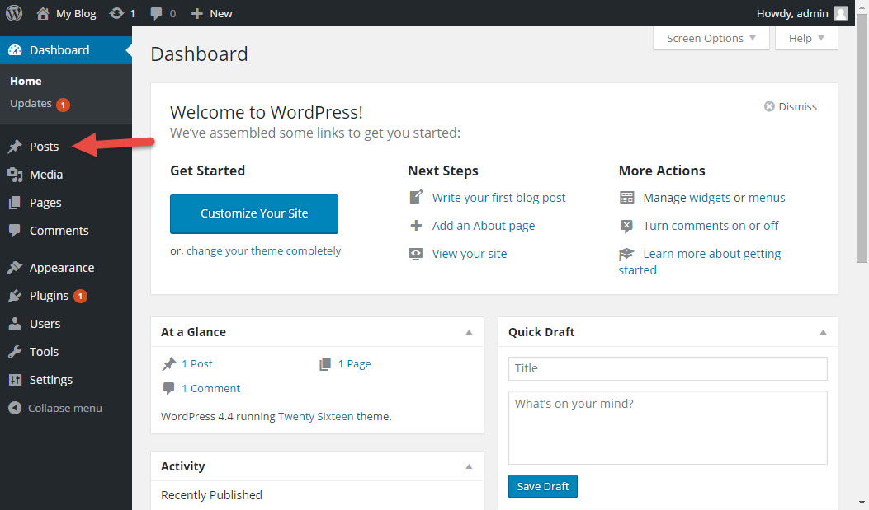Viewport: 869px width, 510px height.
Task: Click the comments bubble icon in admin bar
Action: tap(157, 13)
